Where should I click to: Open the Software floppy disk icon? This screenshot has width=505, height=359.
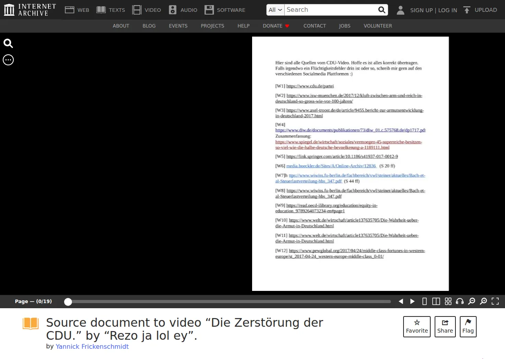pos(209,10)
